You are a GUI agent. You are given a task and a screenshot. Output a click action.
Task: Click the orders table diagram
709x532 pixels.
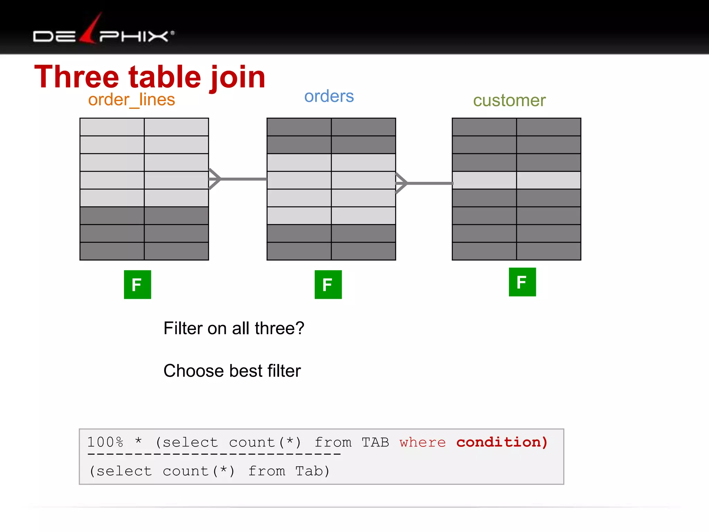tap(331, 189)
